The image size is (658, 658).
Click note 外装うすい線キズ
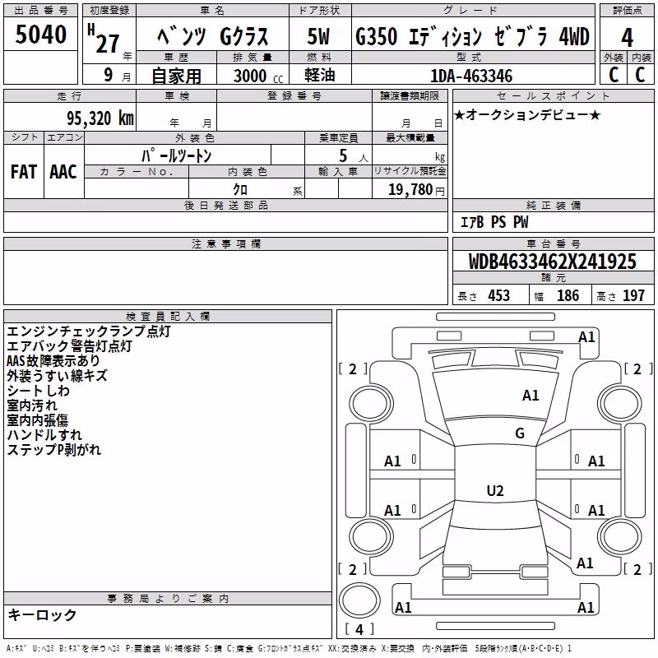pyautogui.click(x=57, y=375)
